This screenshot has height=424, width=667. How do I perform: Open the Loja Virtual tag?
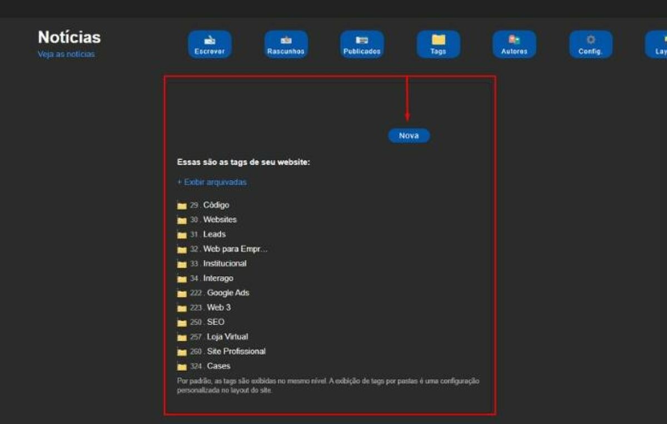(227, 337)
